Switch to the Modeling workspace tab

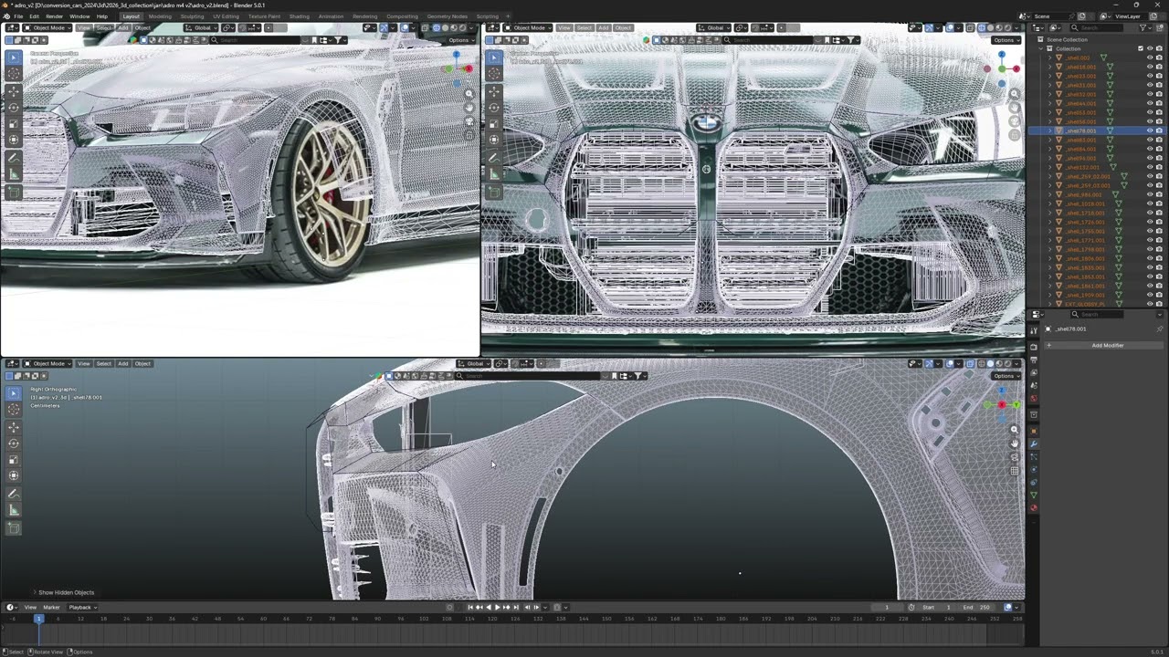[160, 16]
